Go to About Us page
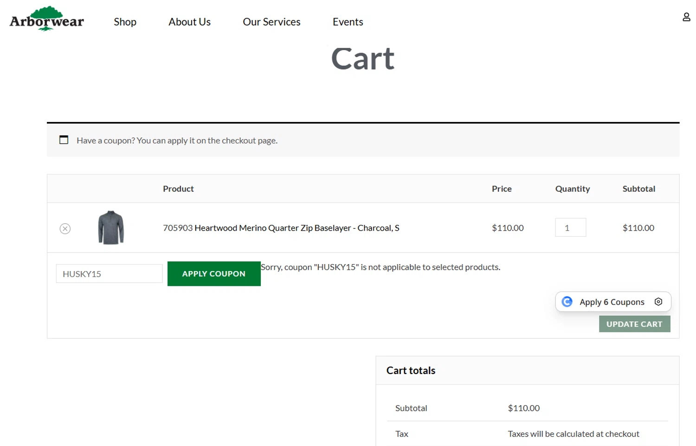The image size is (696, 446). [x=189, y=22]
